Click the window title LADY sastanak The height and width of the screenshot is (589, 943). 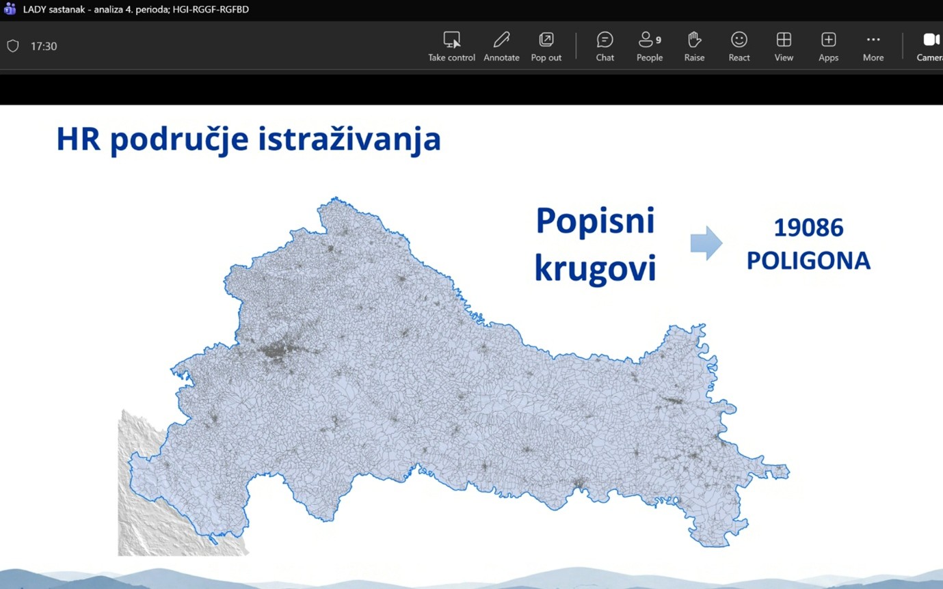click(x=136, y=10)
